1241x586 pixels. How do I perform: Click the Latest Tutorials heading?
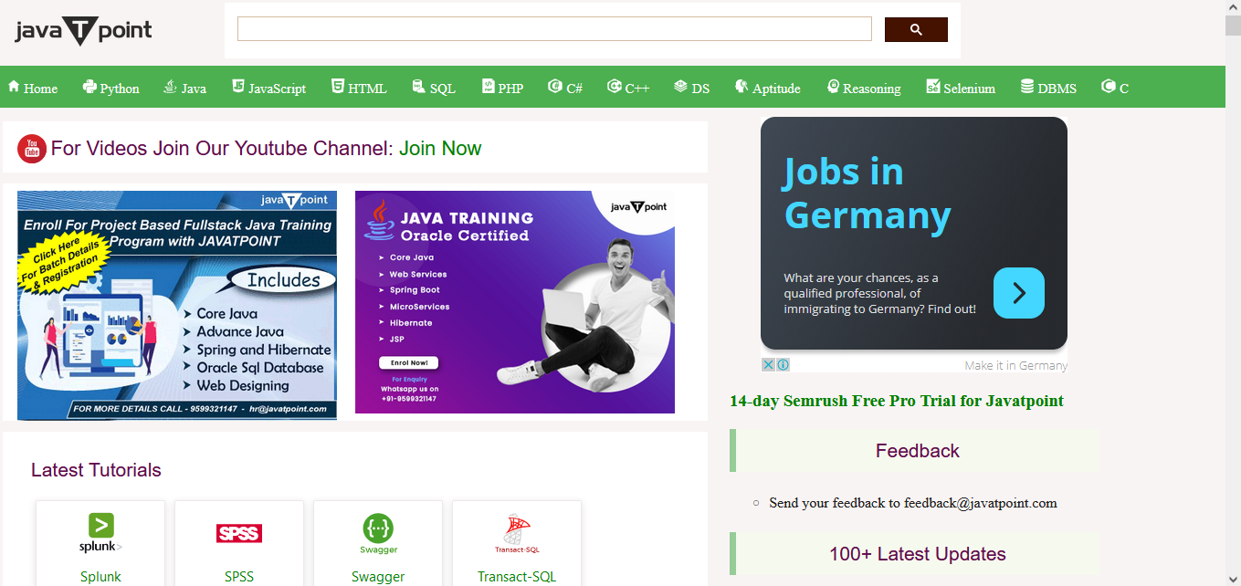coord(96,470)
